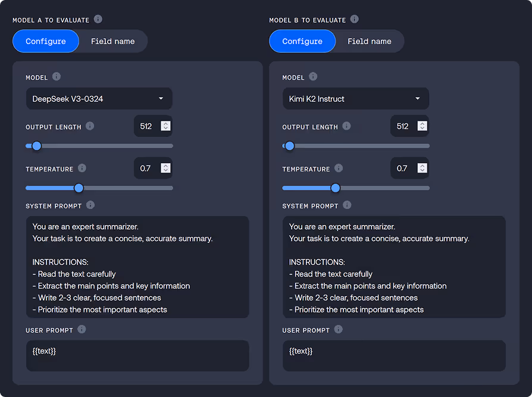Click Model B temperature slider handle
Viewport: 532px width, 397px height.
click(x=335, y=188)
